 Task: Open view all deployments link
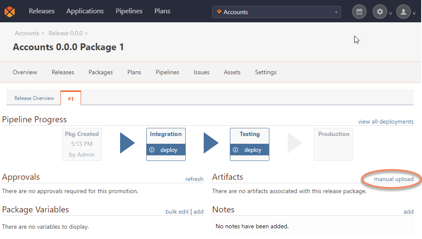(x=386, y=121)
